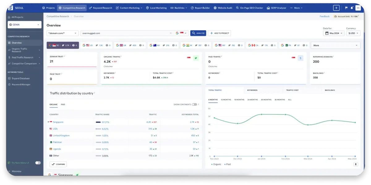Screen dimensions: 371x185
Task: Click the Referring Domains info icon
Action: point(333,56)
